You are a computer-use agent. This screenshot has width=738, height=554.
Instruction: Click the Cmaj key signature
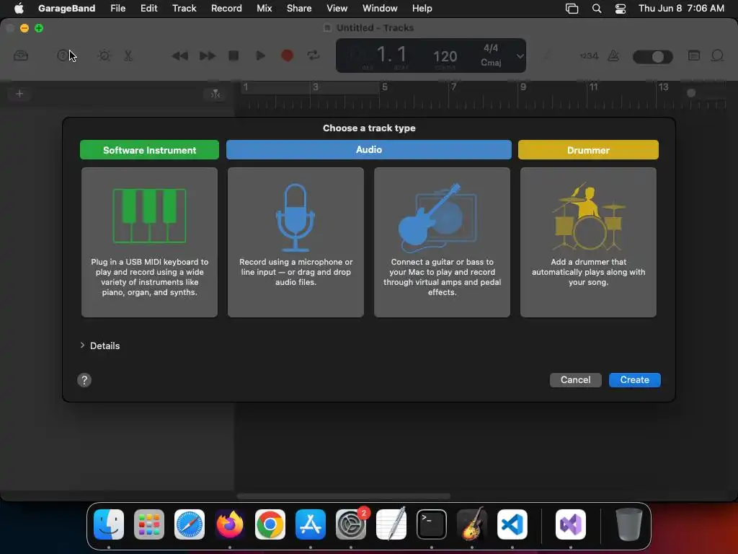pyautogui.click(x=490, y=62)
